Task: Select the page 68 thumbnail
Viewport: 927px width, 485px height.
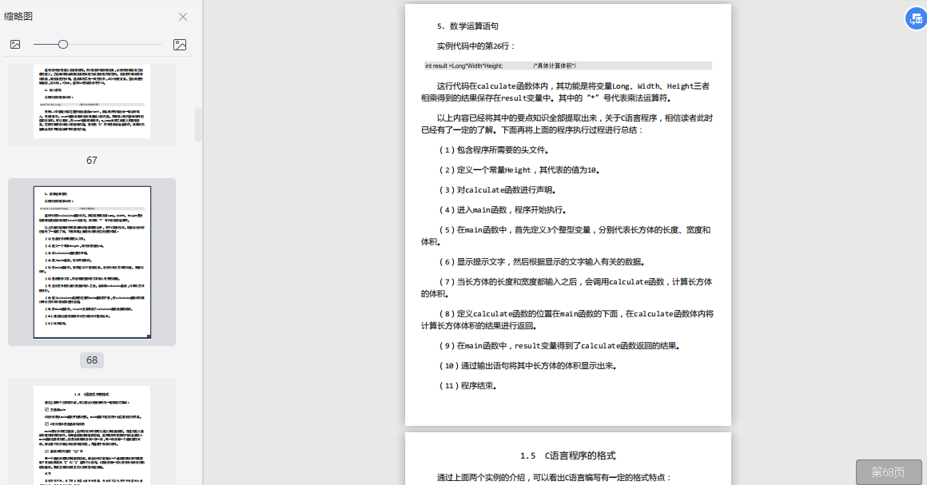Action: pos(92,262)
